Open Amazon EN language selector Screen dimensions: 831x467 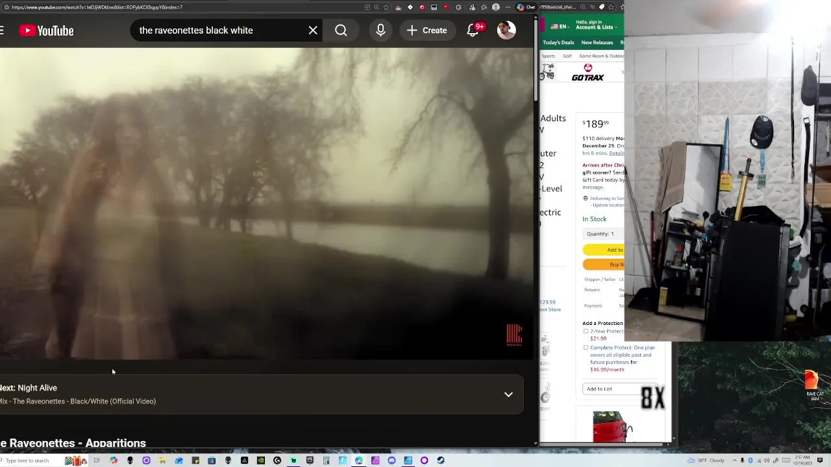(560, 27)
